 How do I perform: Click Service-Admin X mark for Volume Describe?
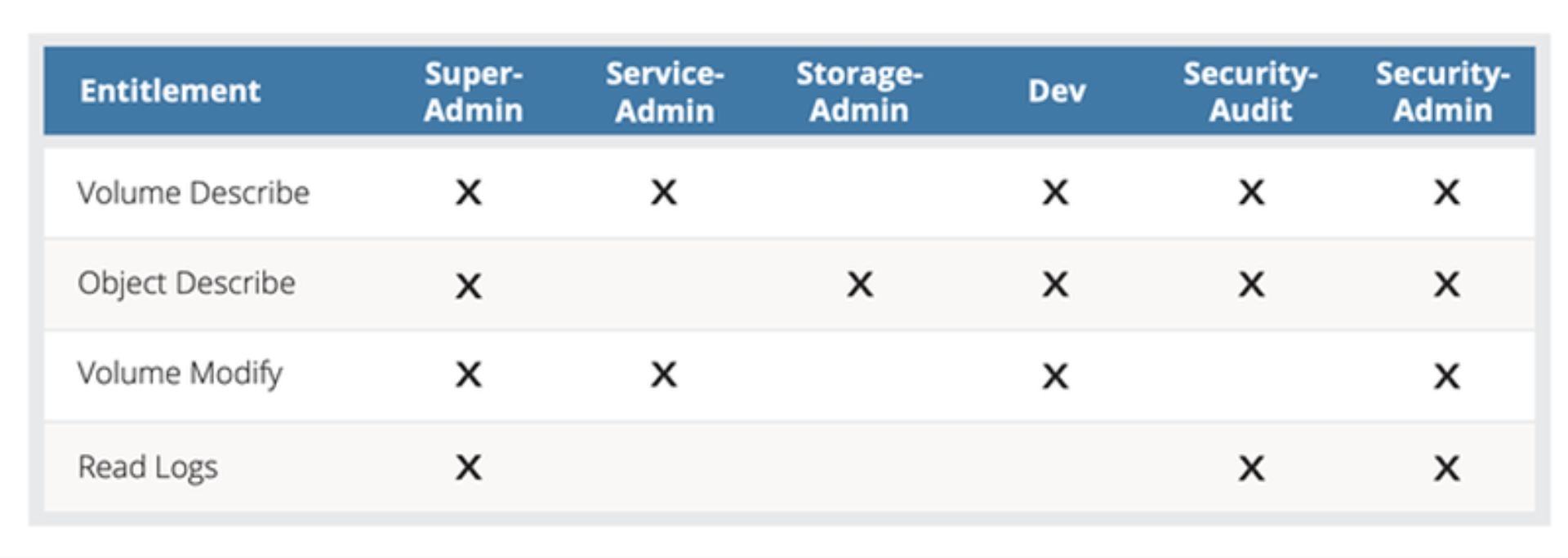coord(664,193)
